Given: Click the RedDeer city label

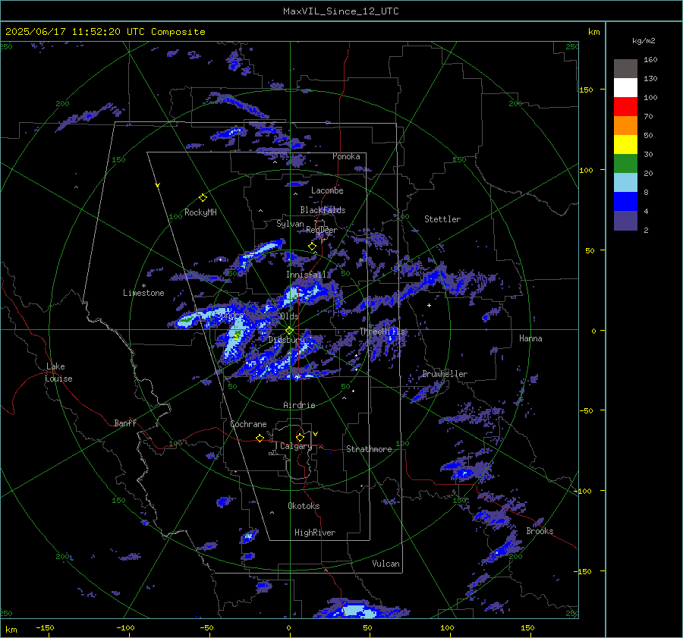Looking at the screenshot, I should (x=322, y=230).
